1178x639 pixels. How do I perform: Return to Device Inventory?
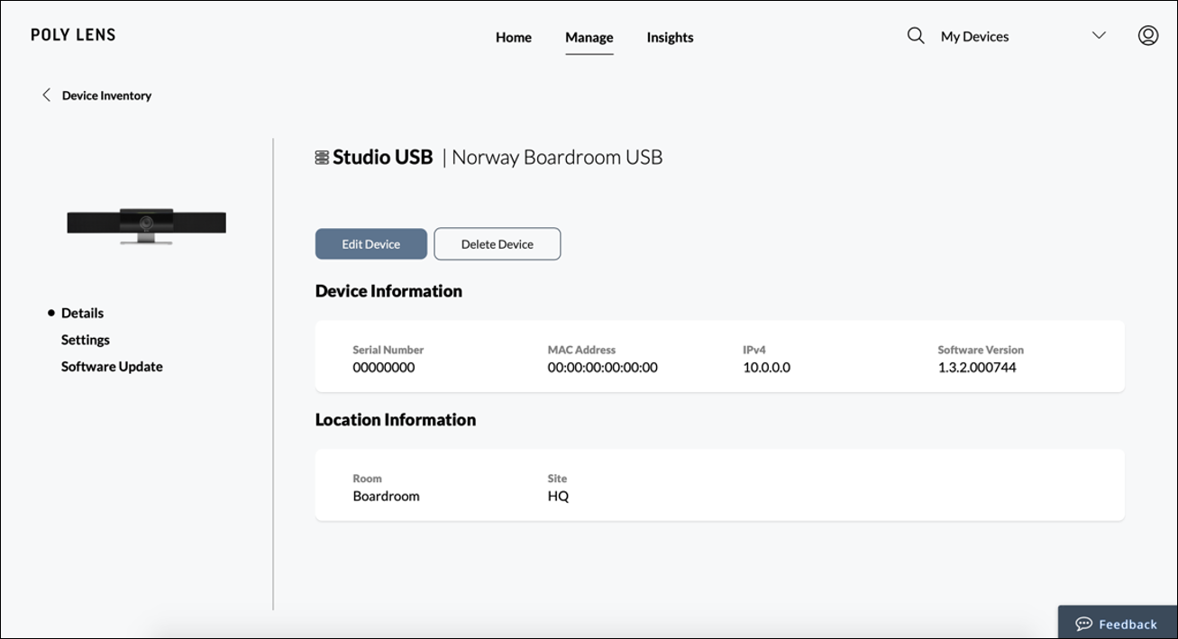click(x=105, y=95)
